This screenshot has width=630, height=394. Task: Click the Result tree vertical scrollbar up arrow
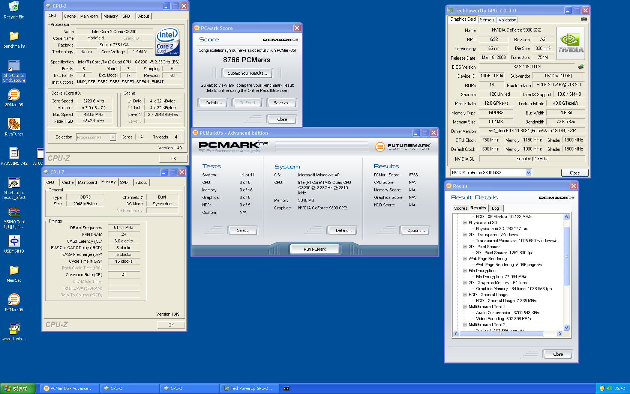pos(566,217)
